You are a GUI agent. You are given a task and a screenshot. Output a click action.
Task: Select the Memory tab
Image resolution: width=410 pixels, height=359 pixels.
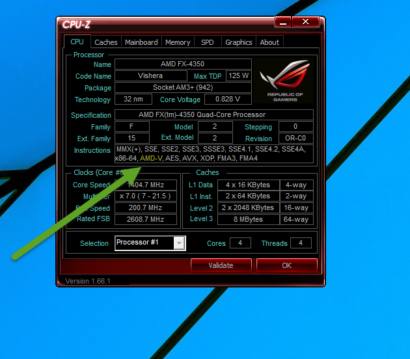[178, 42]
